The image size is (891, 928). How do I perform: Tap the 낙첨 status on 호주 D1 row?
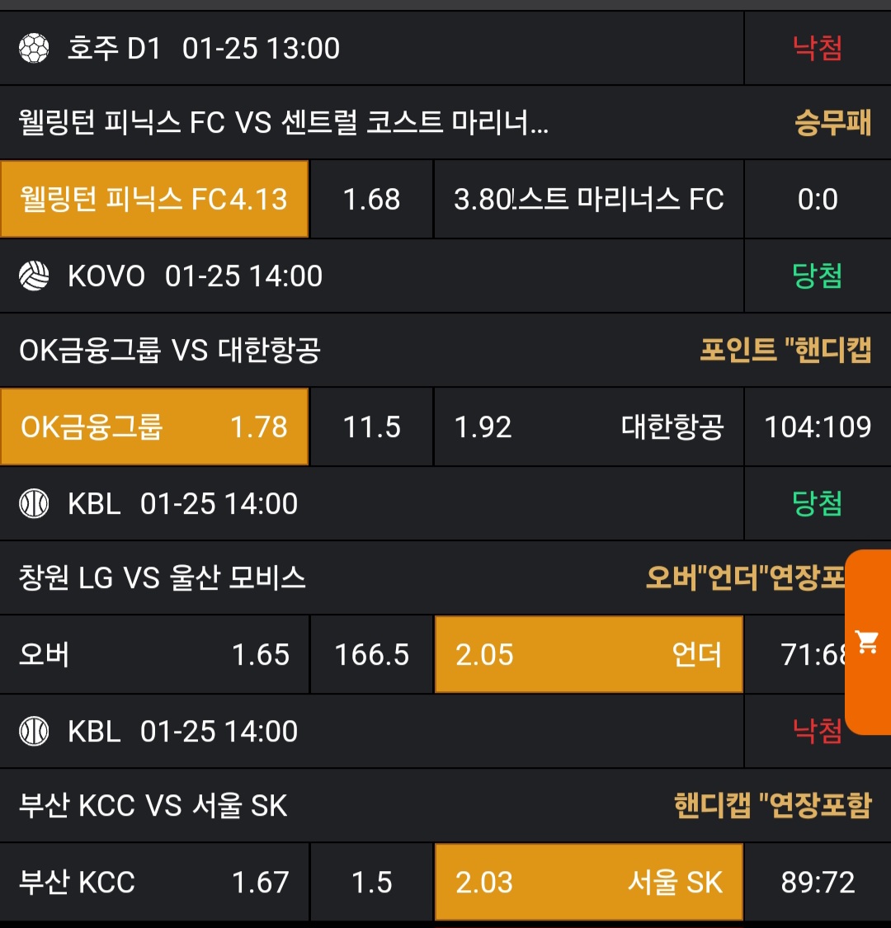(x=817, y=49)
